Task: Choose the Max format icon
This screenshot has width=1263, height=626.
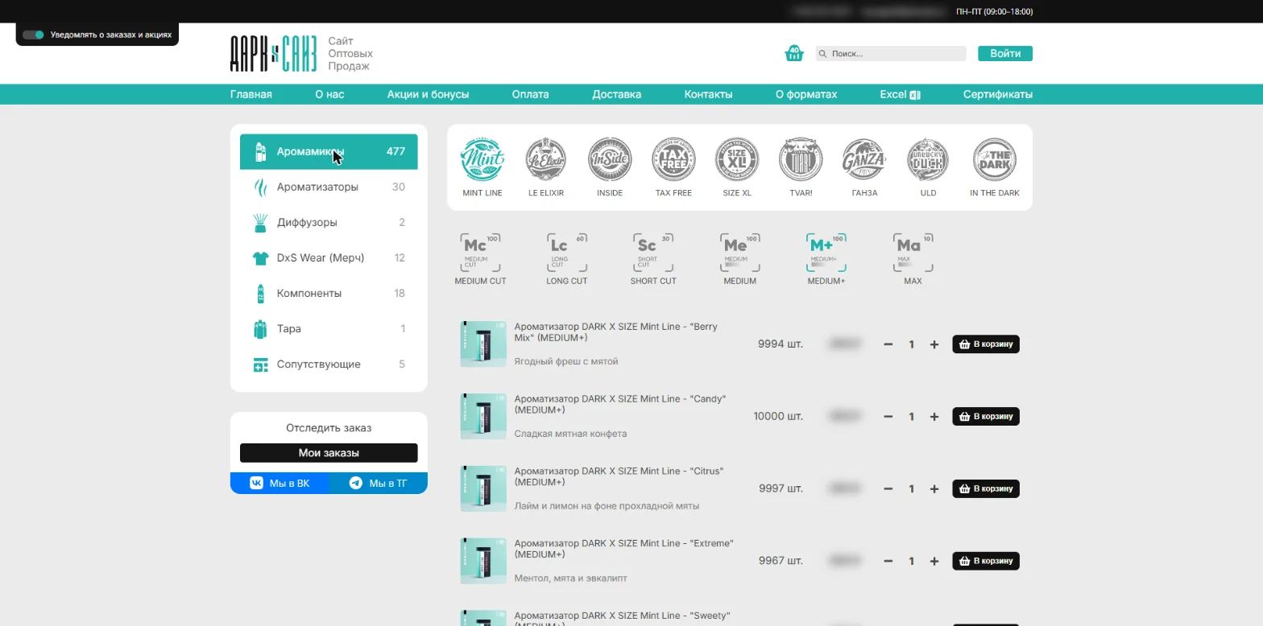Action: (913, 253)
